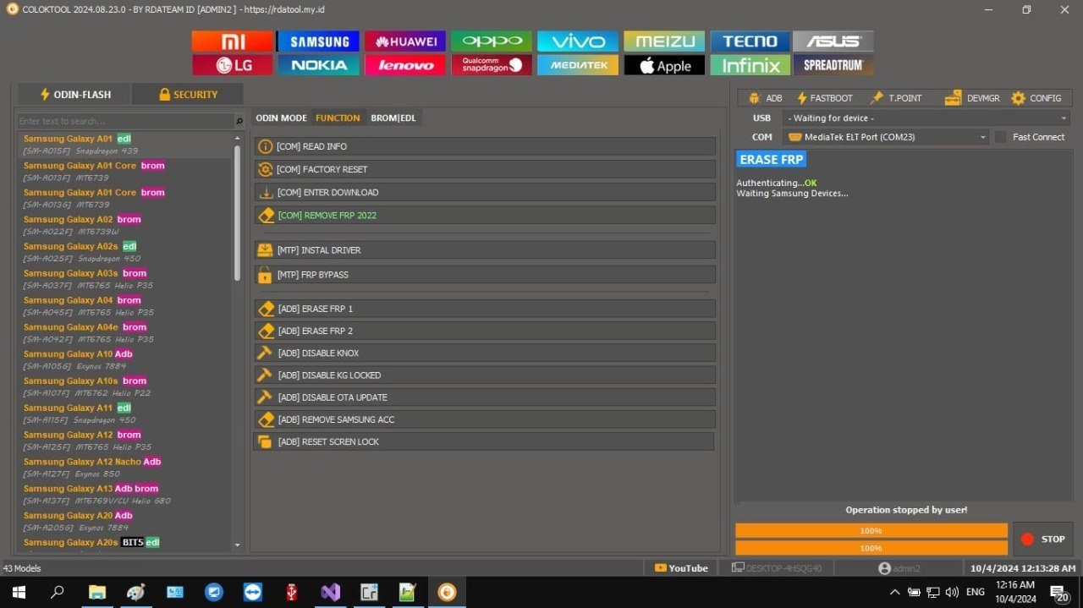Select the Spreadtrum brand logo
This screenshot has height=608, width=1083.
point(833,65)
